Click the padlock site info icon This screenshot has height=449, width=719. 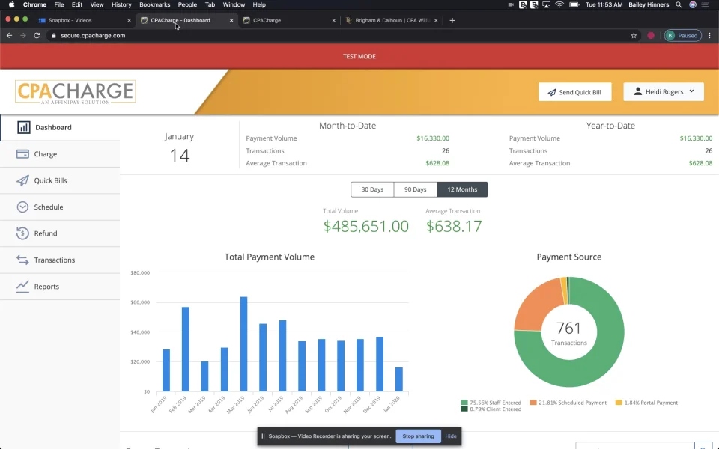(54, 35)
